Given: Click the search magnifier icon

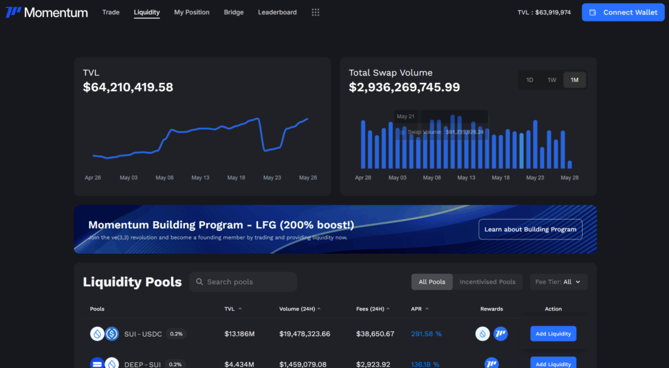Looking at the screenshot, I should point(199,282).
